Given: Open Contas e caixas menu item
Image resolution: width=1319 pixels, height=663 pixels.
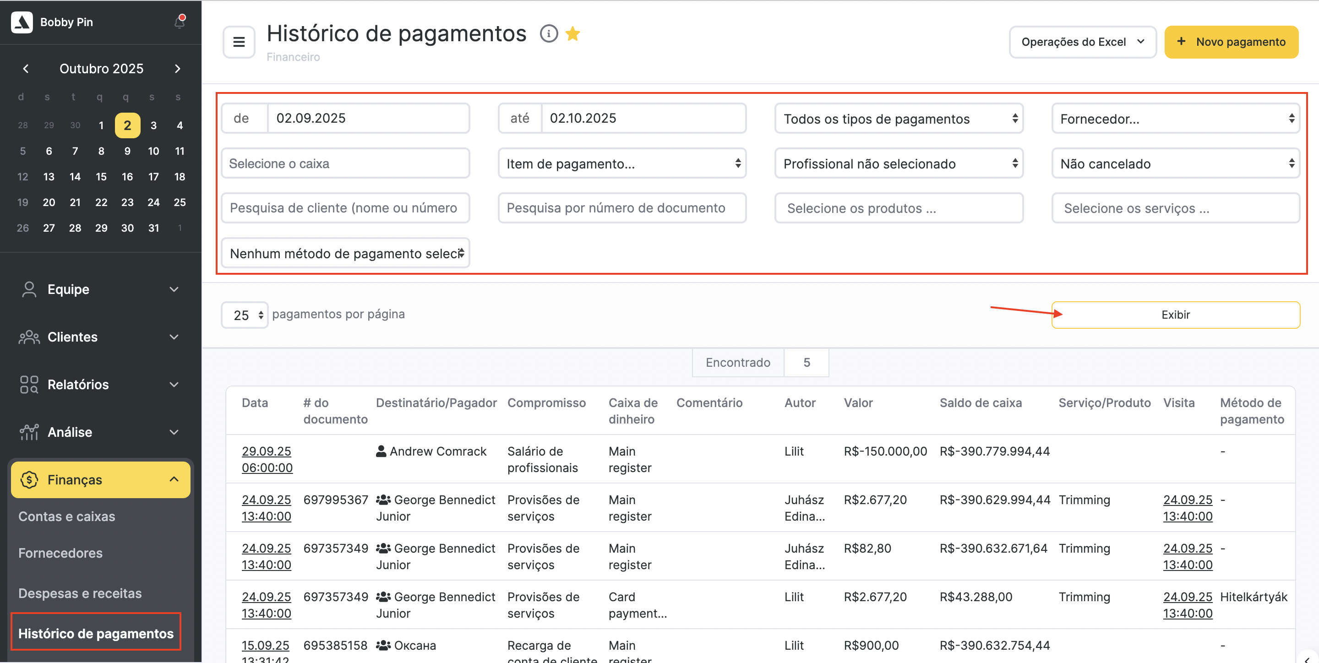Looking at the screenshot, I should click(66, 516).
